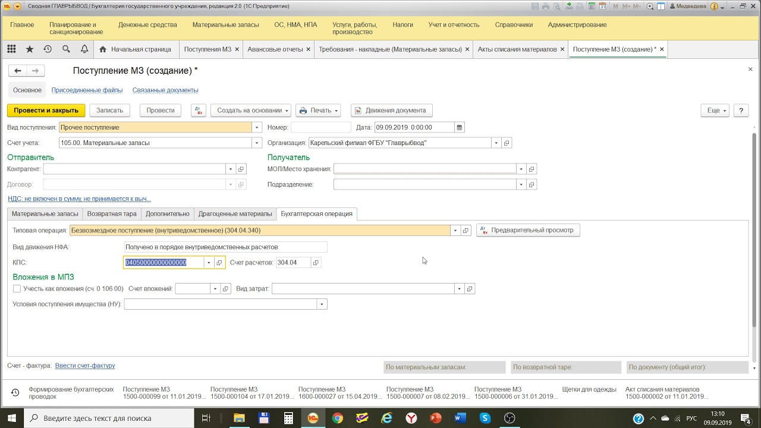Expand Условия поступления имущества dropdown
This screenshot has height=428, width=761.
tap(322, 304)
